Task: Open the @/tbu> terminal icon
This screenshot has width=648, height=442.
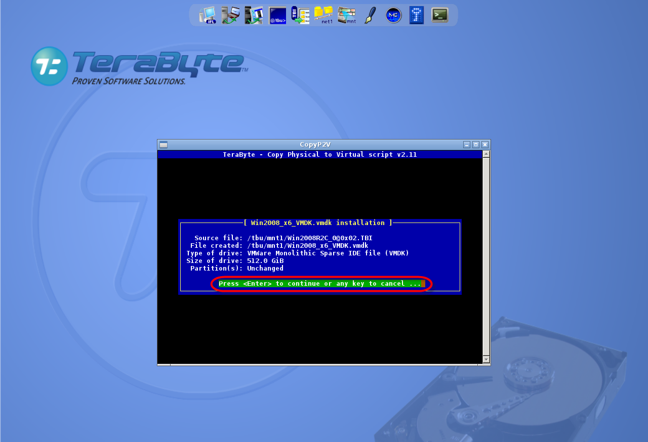Action: 277,15
